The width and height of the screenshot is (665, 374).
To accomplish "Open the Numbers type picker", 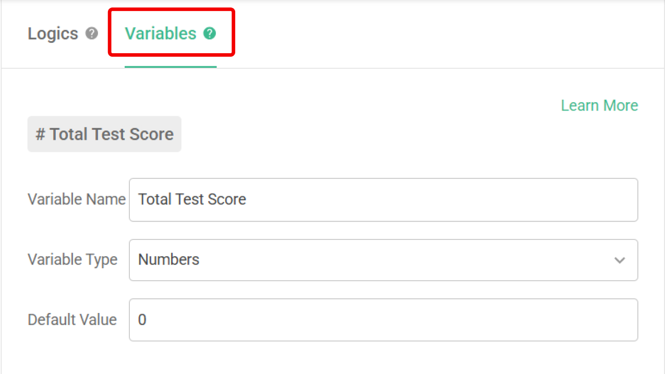I will point(383,260).
